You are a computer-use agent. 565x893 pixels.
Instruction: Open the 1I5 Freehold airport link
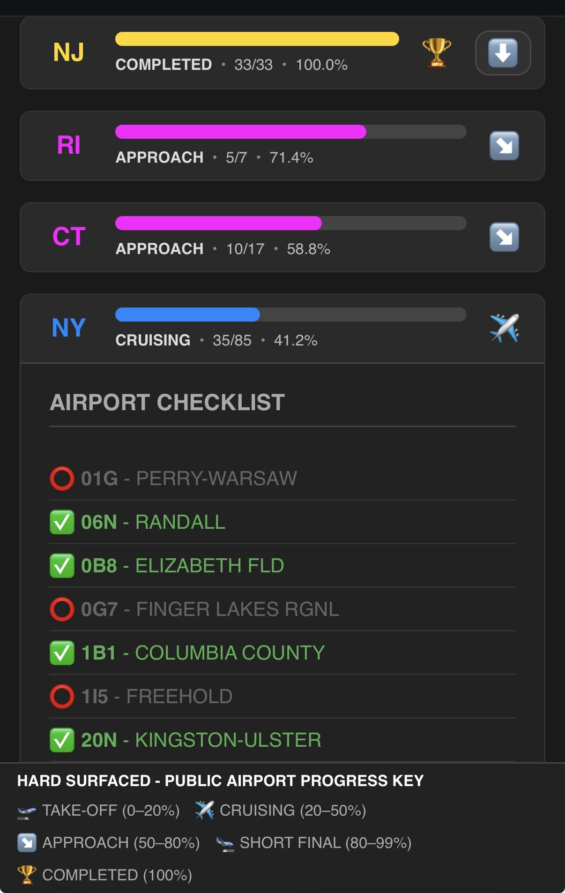(156, 697)
